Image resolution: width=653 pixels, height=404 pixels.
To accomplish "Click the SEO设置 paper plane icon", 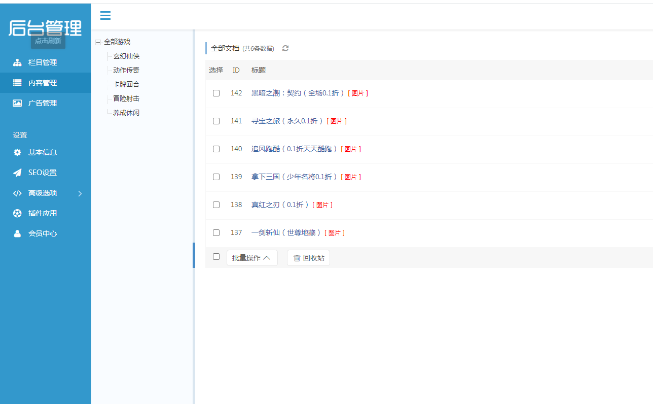I will [17, 173].
